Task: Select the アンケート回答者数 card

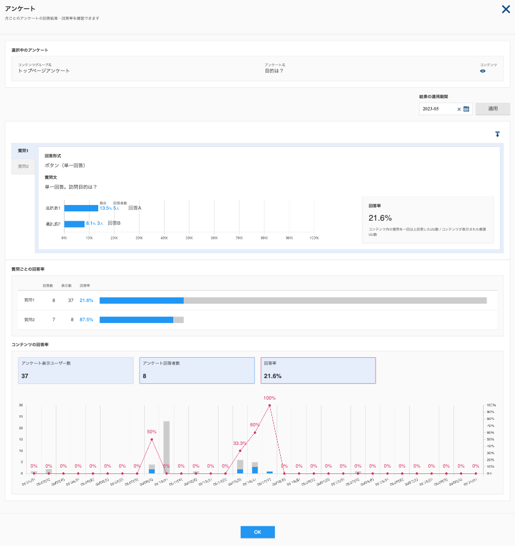Action: click(x=197, y=371)
